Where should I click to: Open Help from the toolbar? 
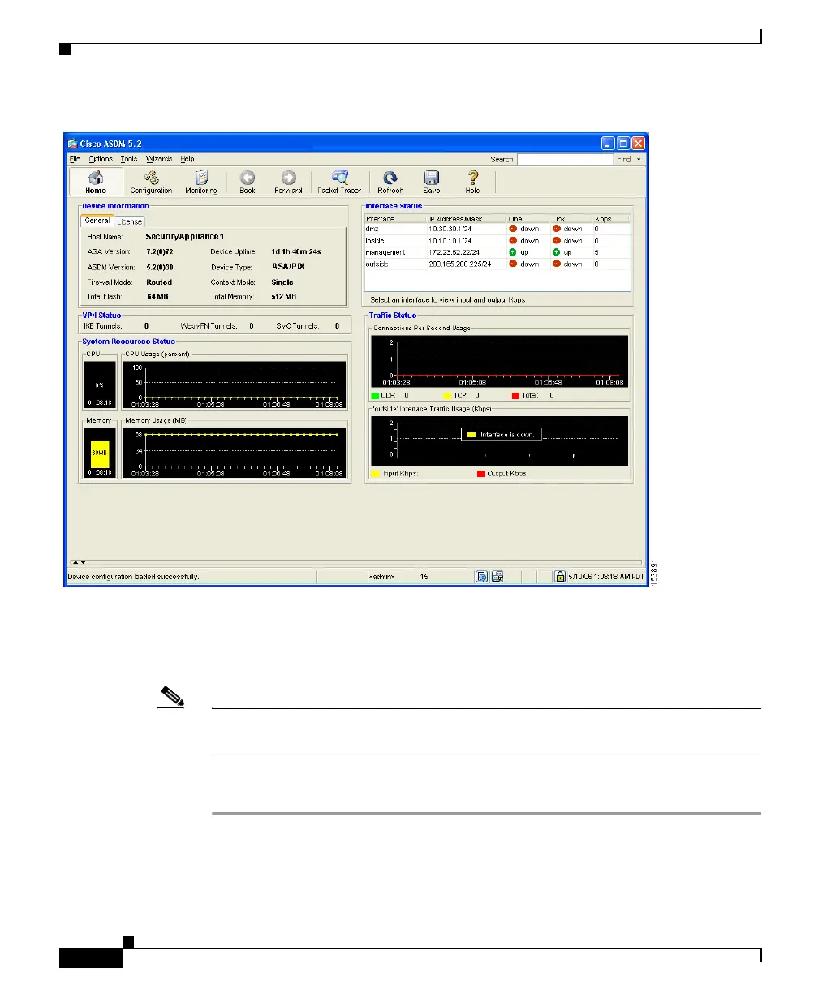[472, 182]
